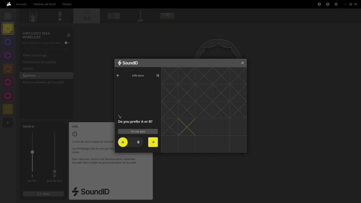The image size is (361, 203).
Task: Select the keyboard device thumbnail
Action: (x=114, y=16)
